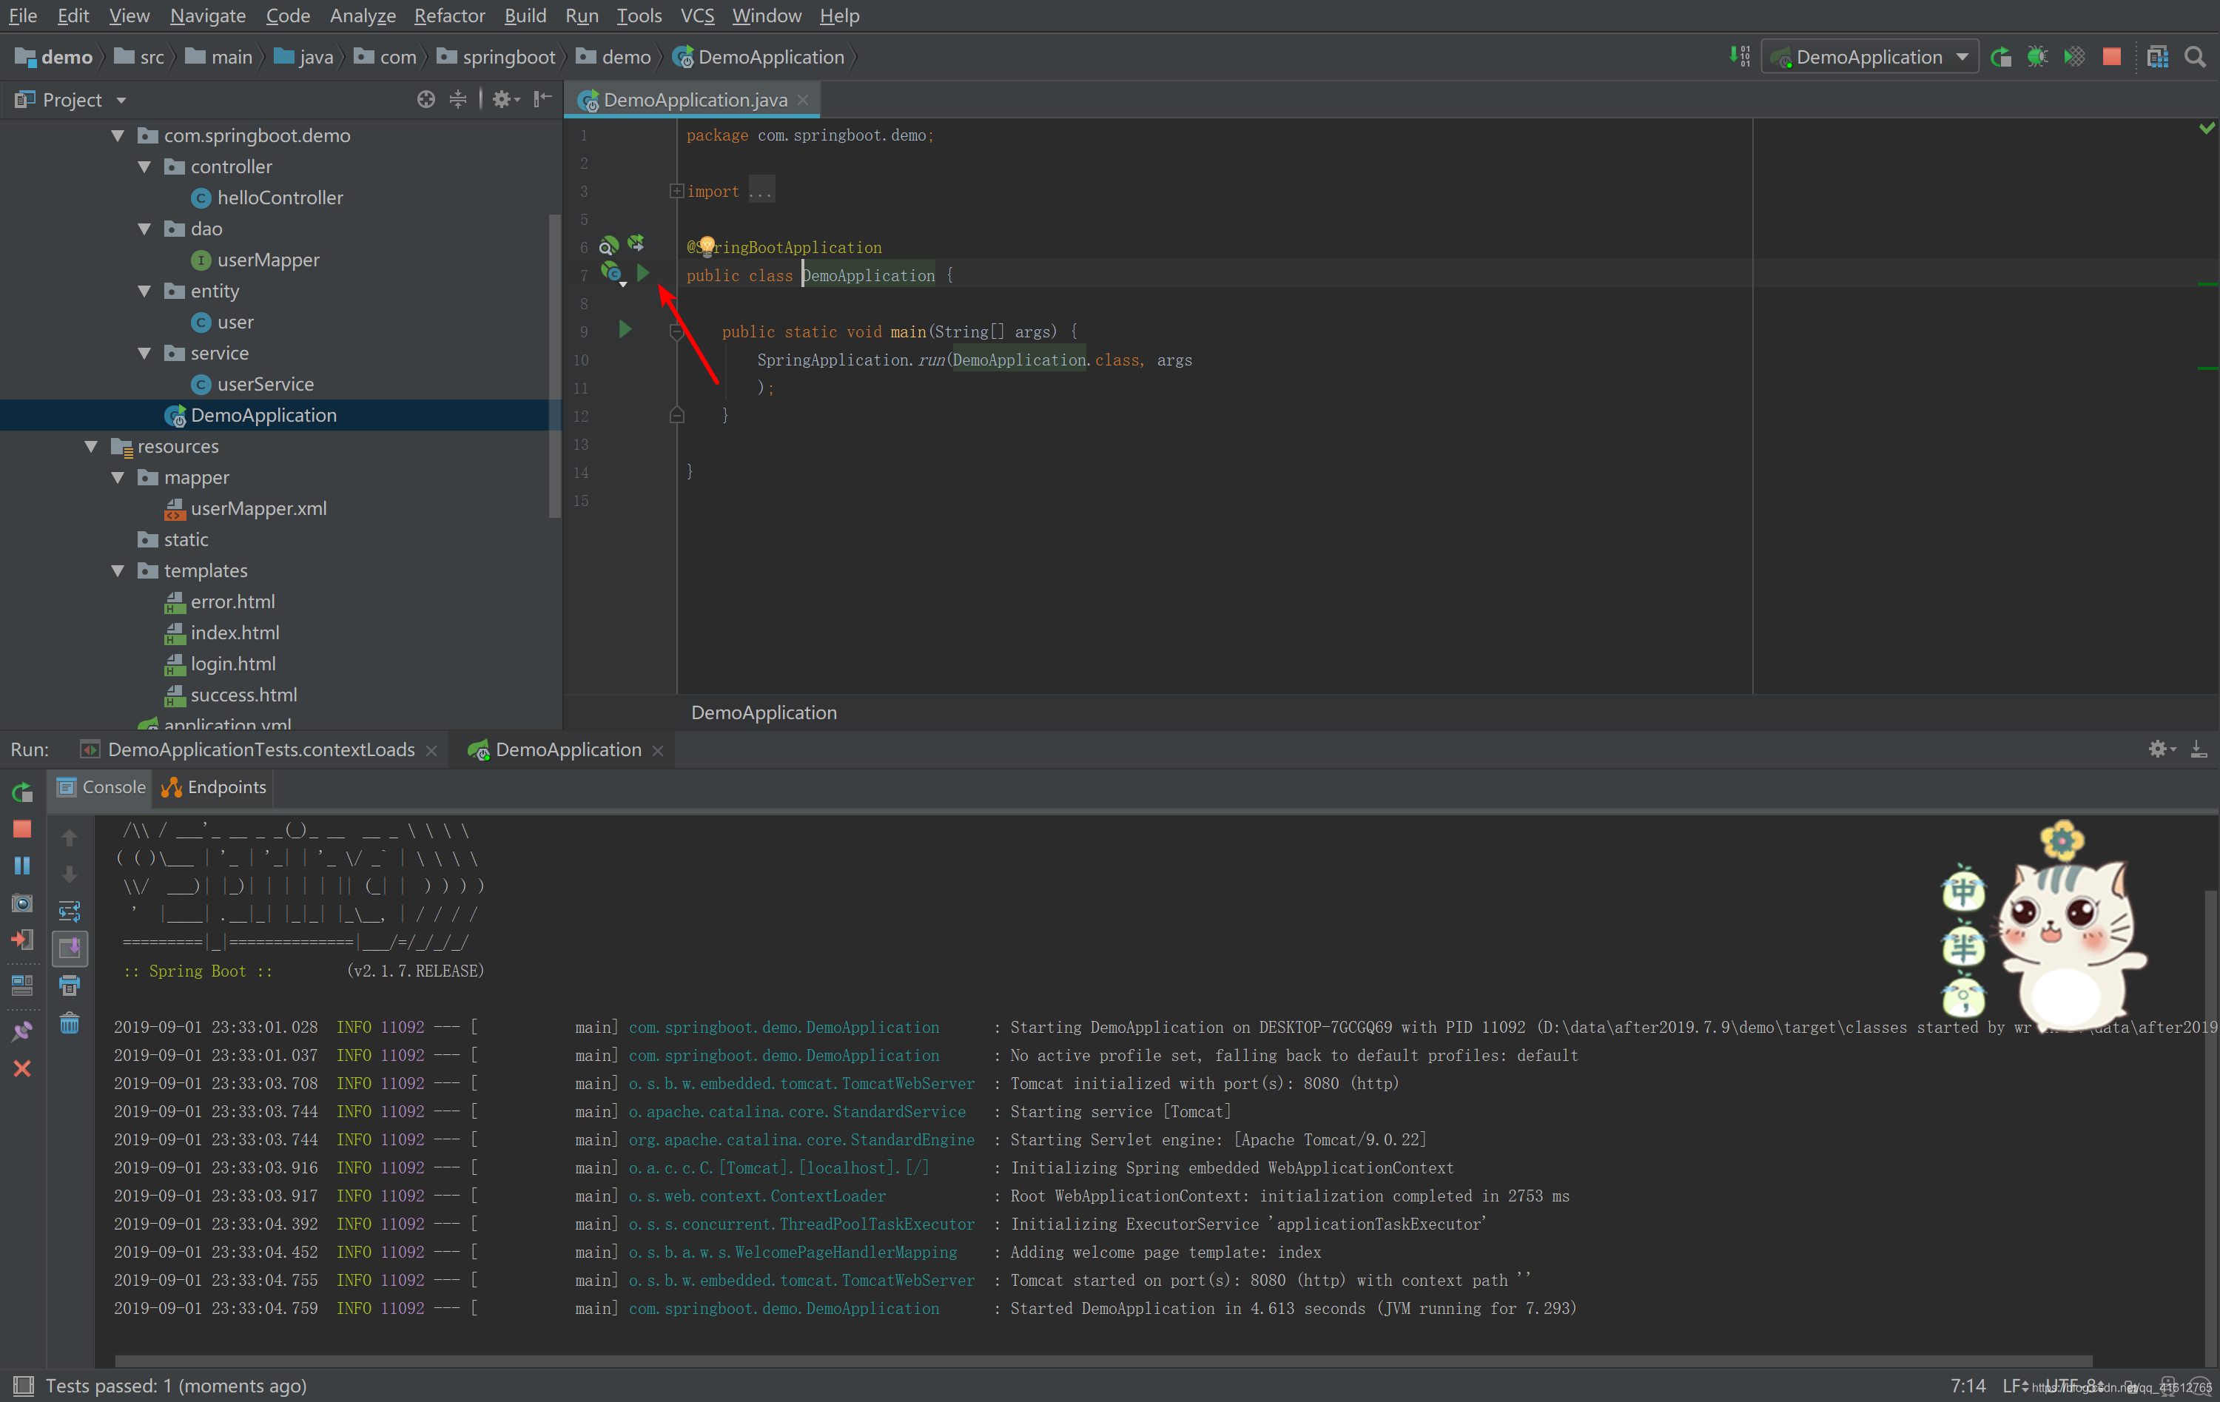Open the Refactor menu
Viewport: 2220px width, 1402px height.
449,16
